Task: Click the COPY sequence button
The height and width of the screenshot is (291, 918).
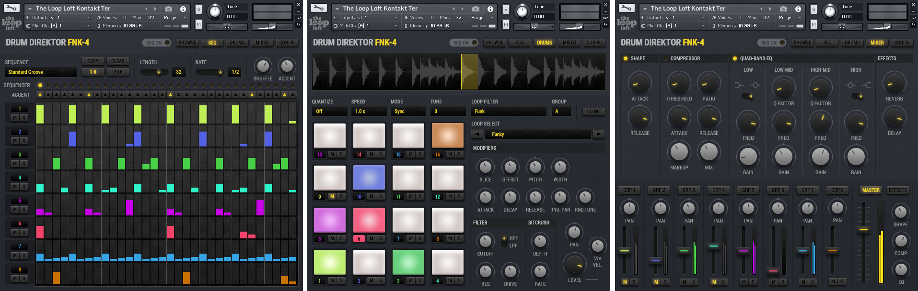Action: [x=93, y=61]
